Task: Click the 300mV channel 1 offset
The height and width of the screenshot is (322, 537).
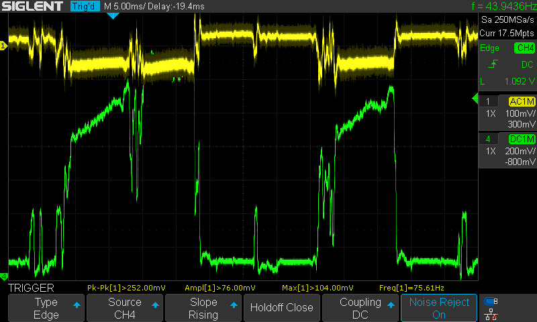Action: [x=522, y=124]
